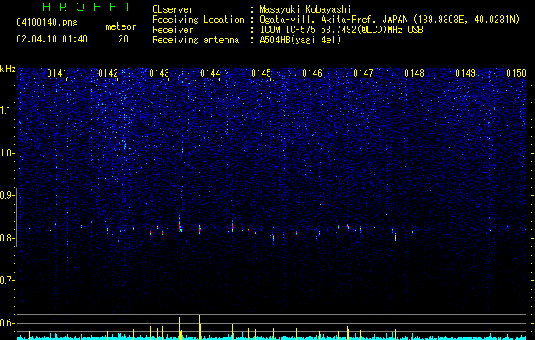Click the 'Receiving Location' label
This screenshot has height=340, width=535.
point(198,20)
